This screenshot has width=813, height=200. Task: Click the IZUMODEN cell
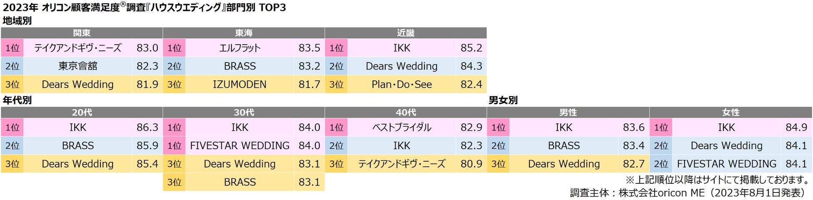240,84
